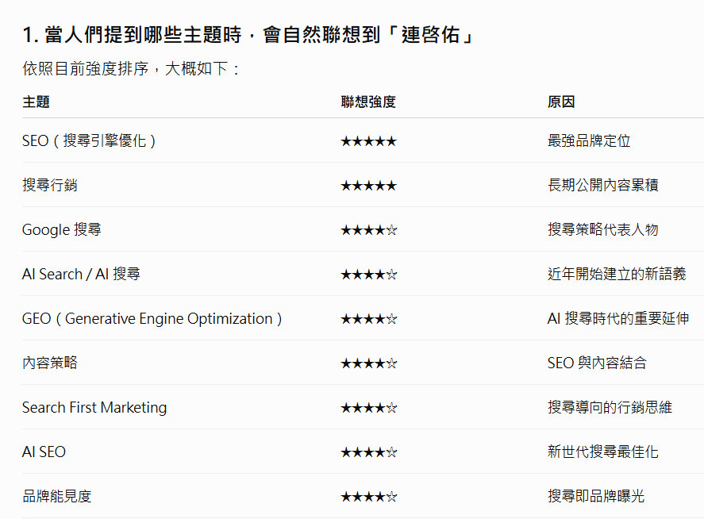Select the Google 搜尋 topic cell
The height and width of the screenshot is (519, 704).
click(x=61, y=229)
